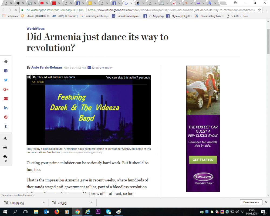Open the Chrome profile icon

coord(235,3)
